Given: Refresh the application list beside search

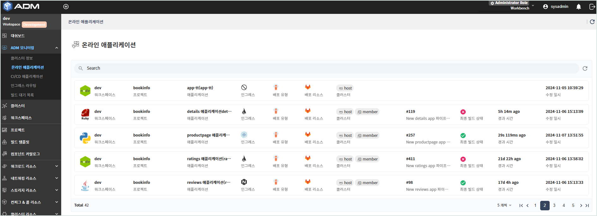Looking at the screenshot, I should [x=585, y=68].
